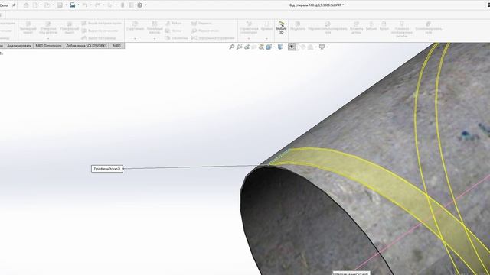
Task: Select the Curves (Кривые) tool
Action: pos(266,26)
